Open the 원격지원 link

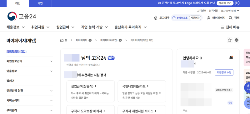click(x=214, y=11)
